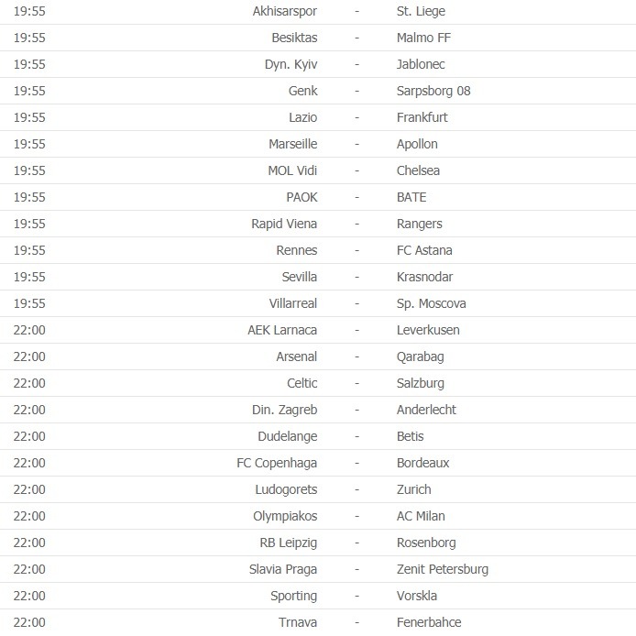Click the Olympiakos team name
This screenshot has height=636, width=636.
click(x=285, y=516)
